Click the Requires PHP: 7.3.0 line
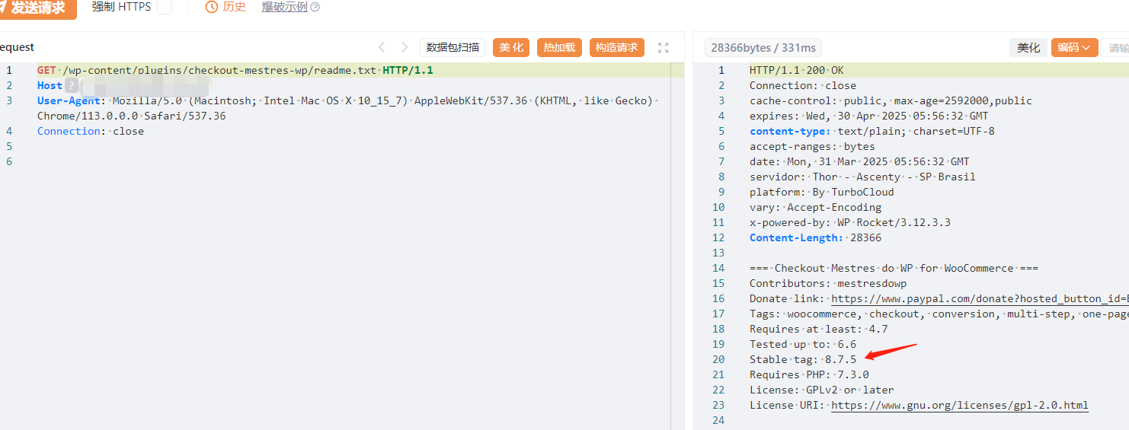The height and width of the screenshot is (430, 1129). click(809, 374)
